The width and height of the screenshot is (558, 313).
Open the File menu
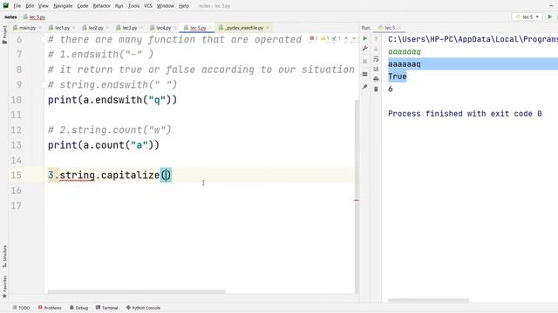tap(17, 6)
